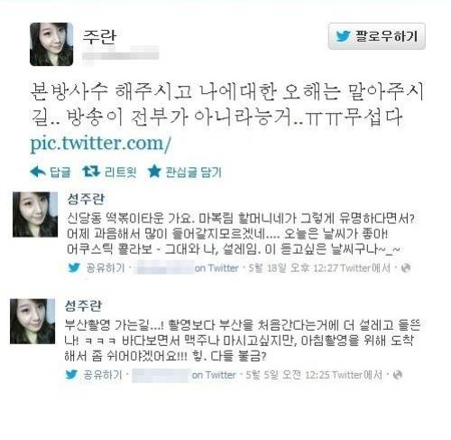Click the globe icon after the 5월 18일 timestamp
The image size is (451, 440).
(x=406, y=267)
